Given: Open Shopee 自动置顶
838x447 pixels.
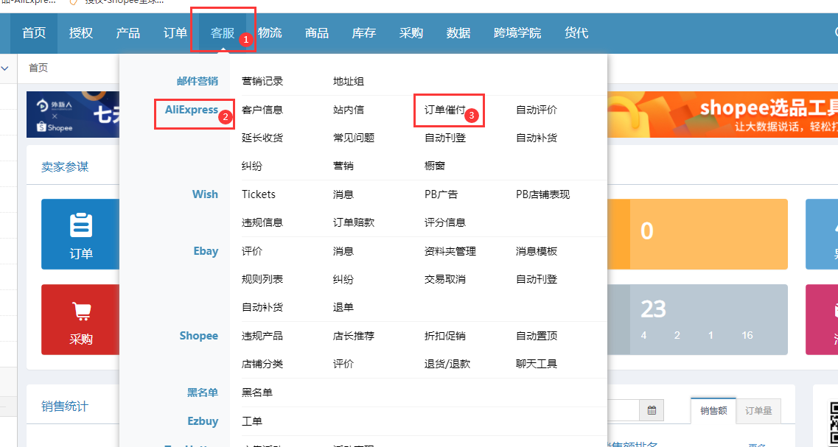Looking at the screenshot, I should 537,336.
